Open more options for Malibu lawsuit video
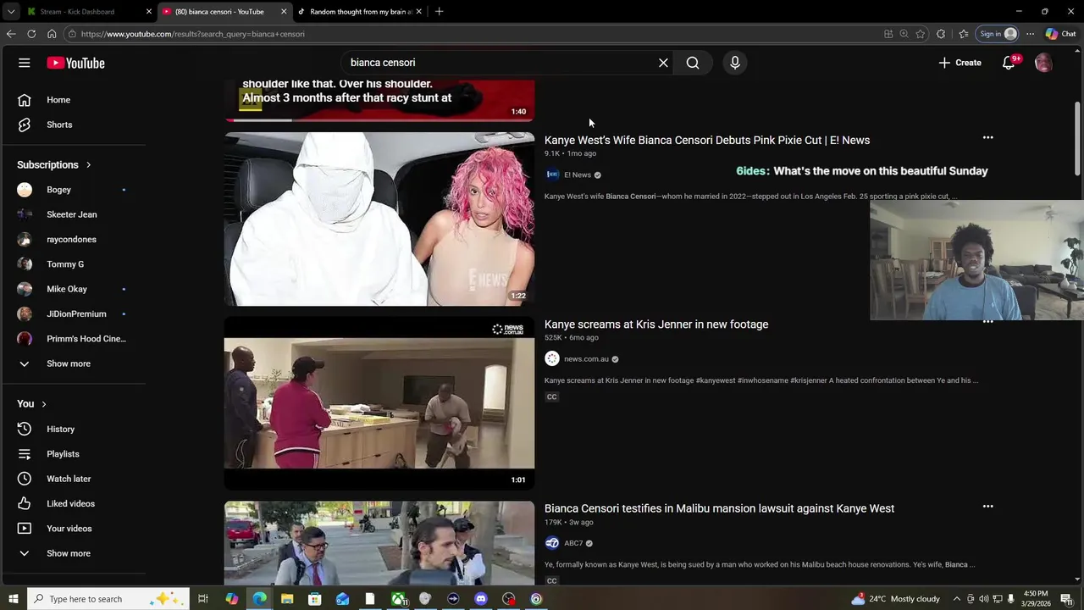 (987, 507)
